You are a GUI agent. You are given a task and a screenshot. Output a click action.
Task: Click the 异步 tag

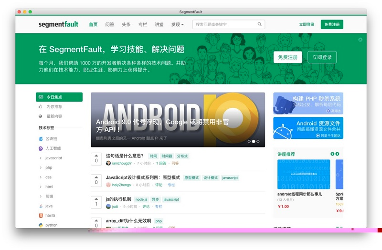click(155, 199)
